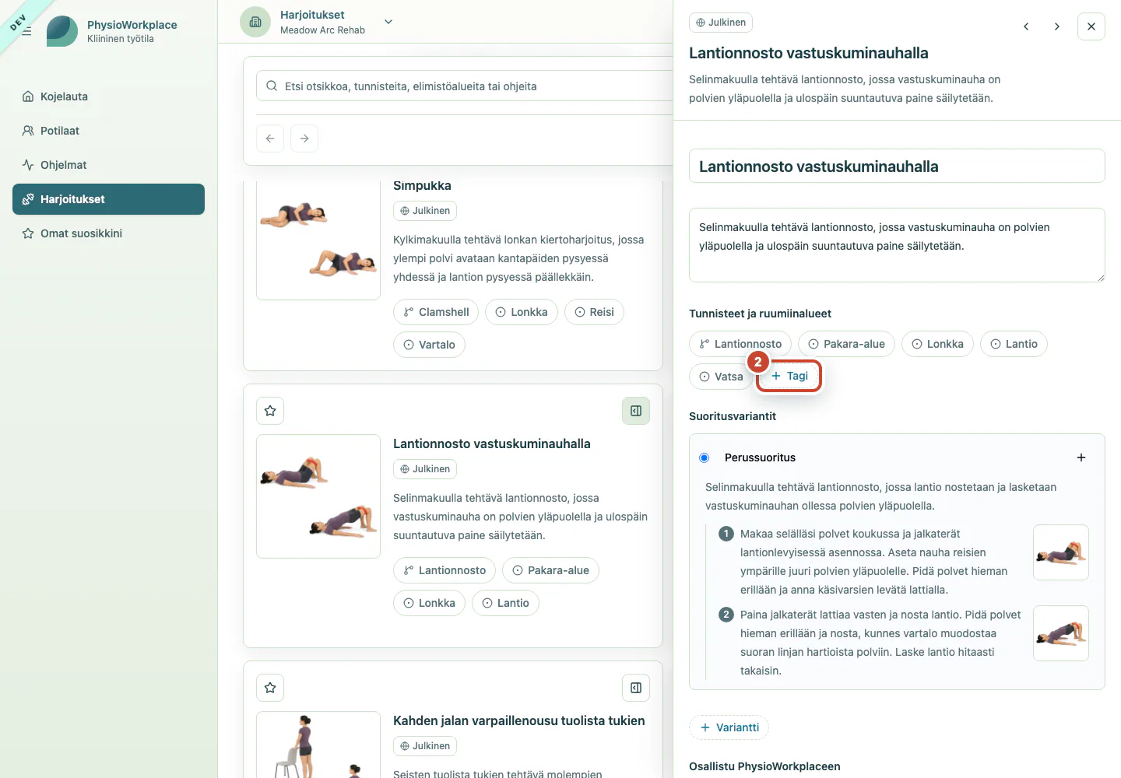Edit the exercise description textarea

[x=897, y=245]
